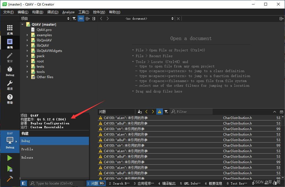
Task: Expand the examples folder
Action: pos(27,35)
